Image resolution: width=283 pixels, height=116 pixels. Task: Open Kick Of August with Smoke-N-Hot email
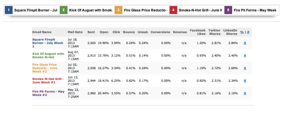click(x=48, y=55)
